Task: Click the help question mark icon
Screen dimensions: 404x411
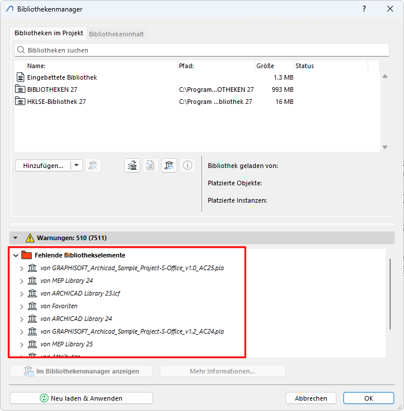Action: pyautogui.click(x=364, y=9)
